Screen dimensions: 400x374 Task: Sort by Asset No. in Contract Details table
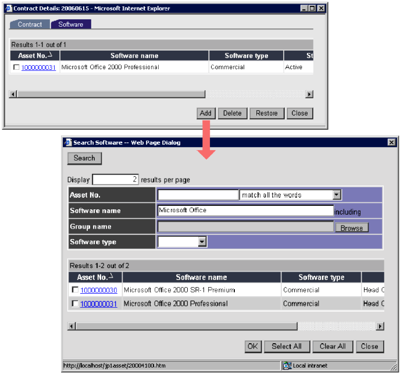(35, 55)
